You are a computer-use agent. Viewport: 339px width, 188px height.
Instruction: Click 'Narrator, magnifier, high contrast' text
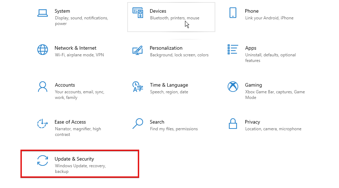click(78, 132)
